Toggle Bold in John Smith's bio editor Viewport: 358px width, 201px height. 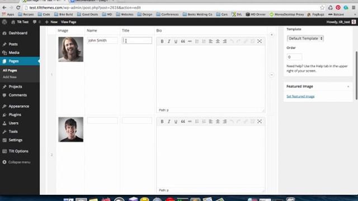(162, 41)
